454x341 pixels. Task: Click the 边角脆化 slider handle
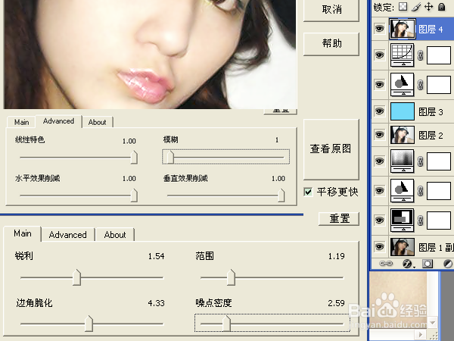coord(89,324)
